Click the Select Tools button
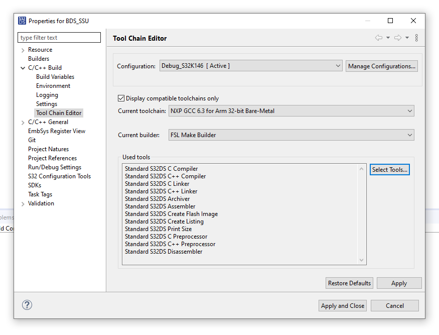 (389, 170)
